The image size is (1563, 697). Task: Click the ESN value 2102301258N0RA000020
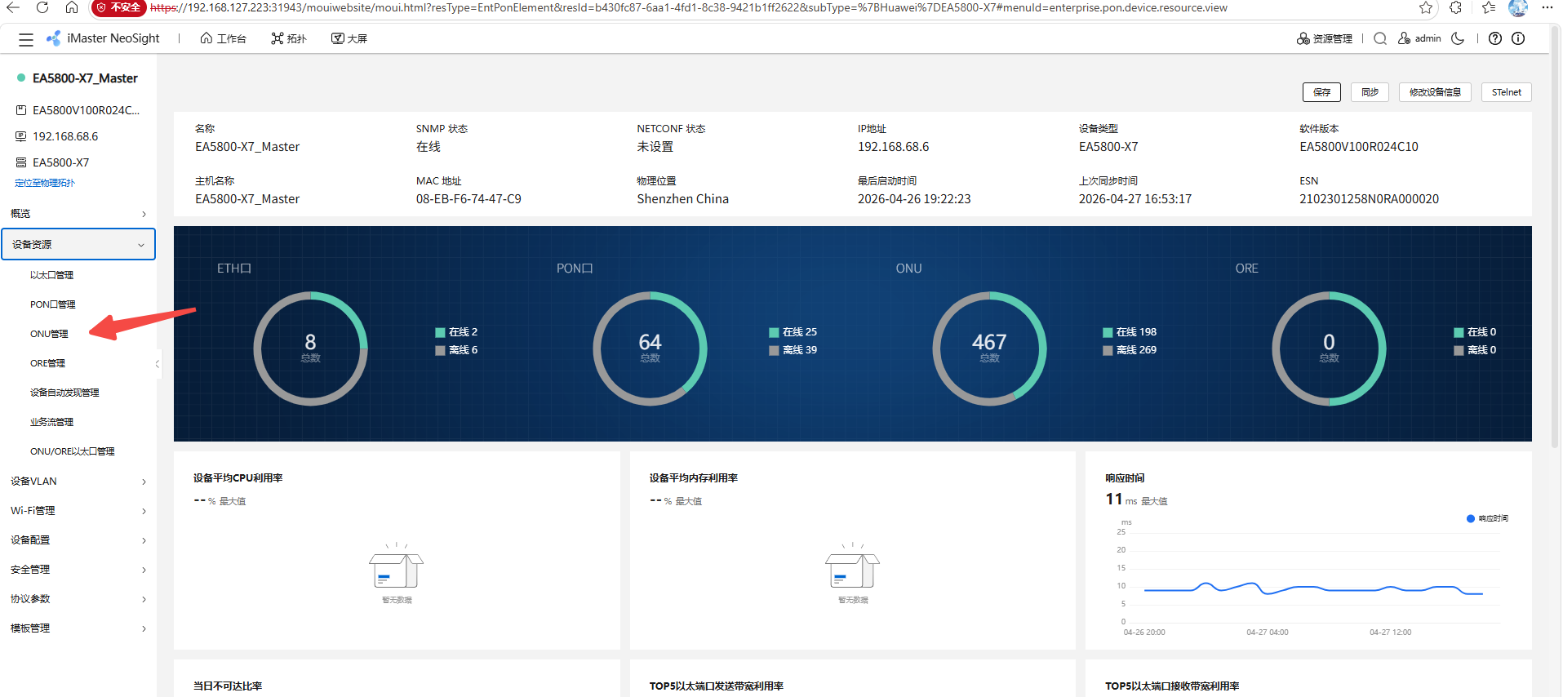(x=1370, y=199)
